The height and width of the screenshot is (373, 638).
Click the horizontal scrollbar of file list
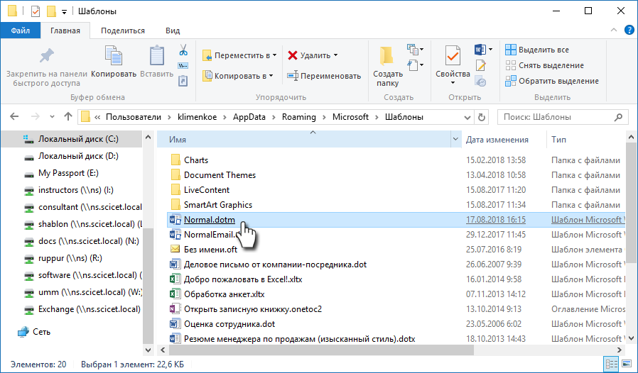321,350
